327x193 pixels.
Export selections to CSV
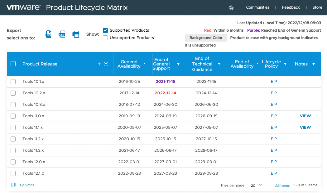point(62,34)
